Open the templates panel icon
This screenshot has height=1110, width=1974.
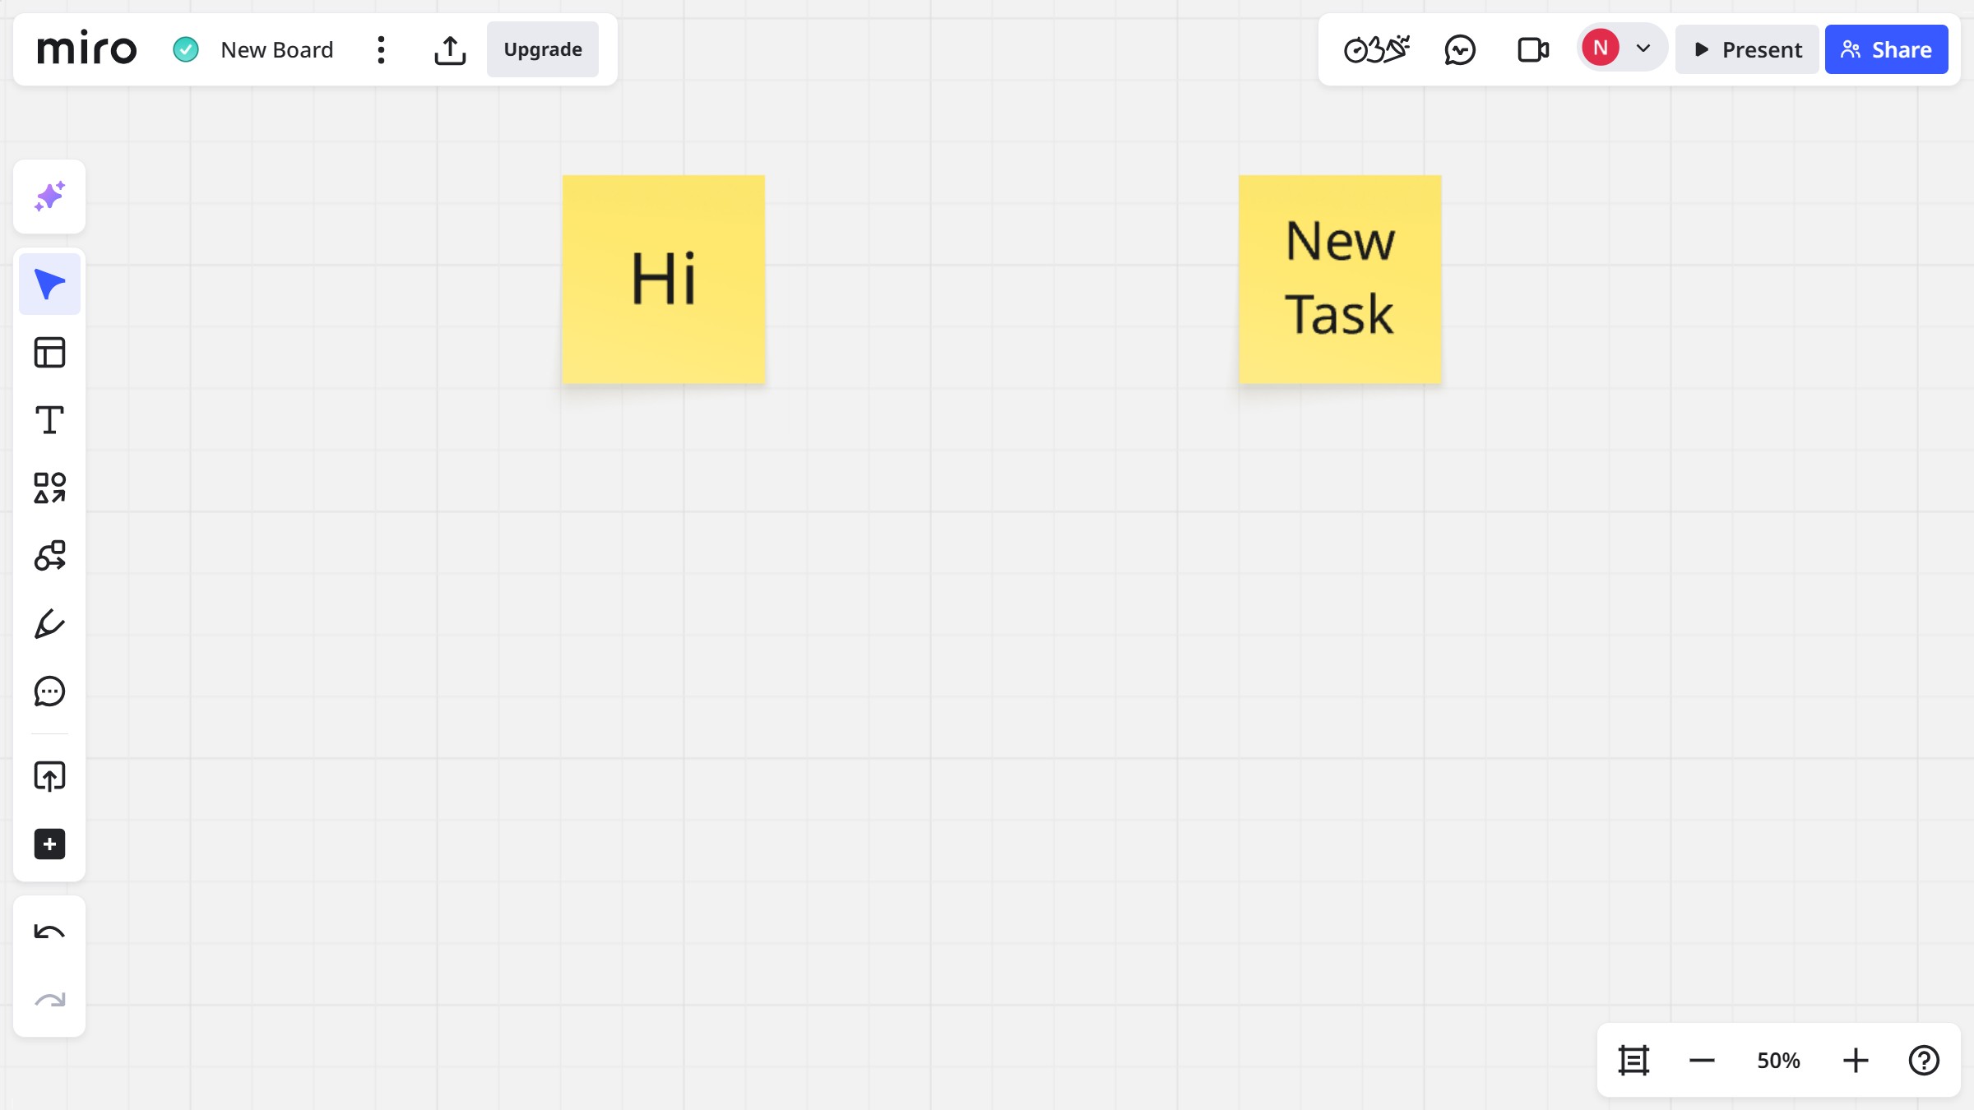coord(49,353)
